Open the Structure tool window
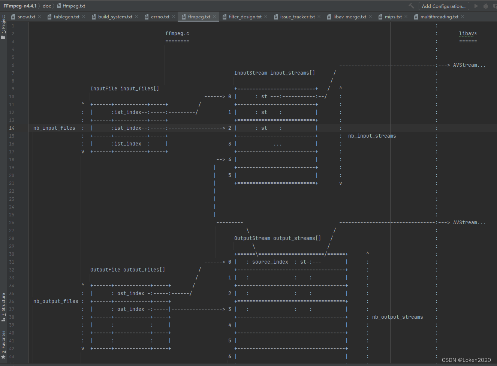 tap(3, 307)
